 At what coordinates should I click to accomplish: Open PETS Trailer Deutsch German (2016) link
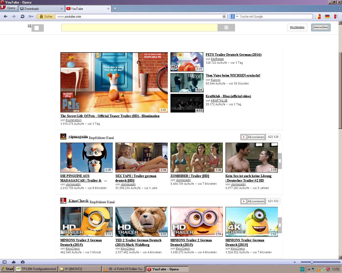[x=234, y=55]
